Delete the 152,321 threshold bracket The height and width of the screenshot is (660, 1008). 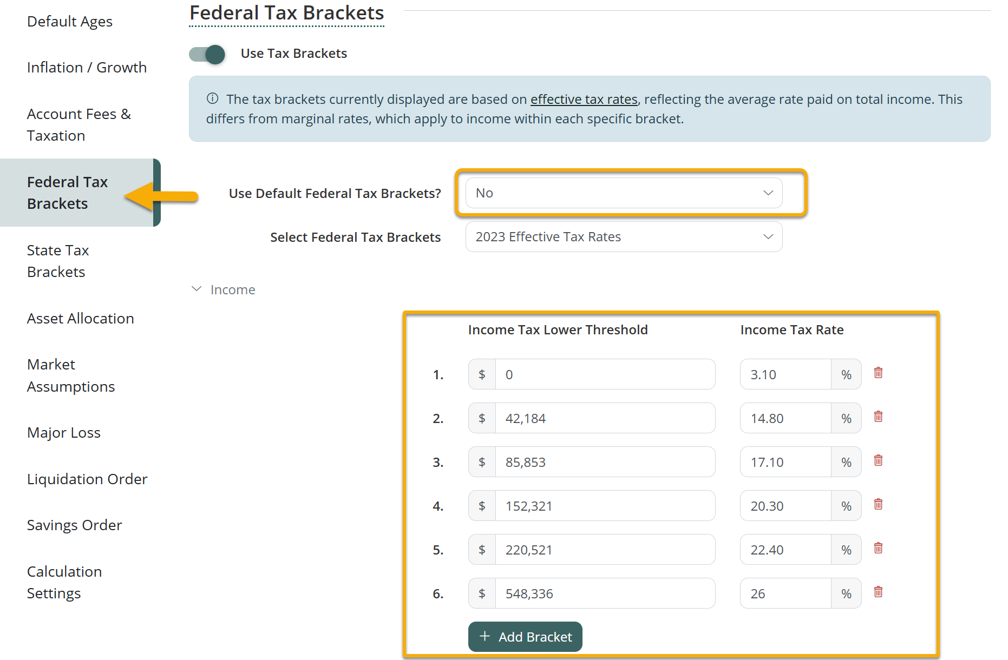[x=878, y=505]
